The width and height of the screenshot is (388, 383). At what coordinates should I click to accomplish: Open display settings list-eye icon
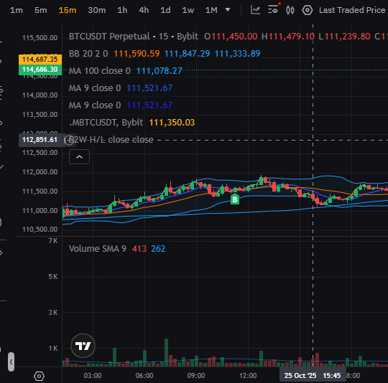(273, 10)
